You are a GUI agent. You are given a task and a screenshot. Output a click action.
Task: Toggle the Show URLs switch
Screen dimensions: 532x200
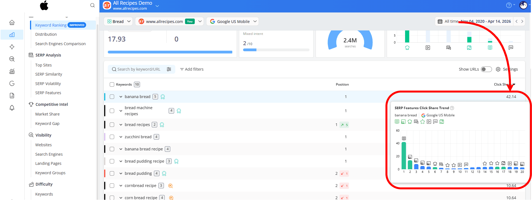(x=486, y=69)
